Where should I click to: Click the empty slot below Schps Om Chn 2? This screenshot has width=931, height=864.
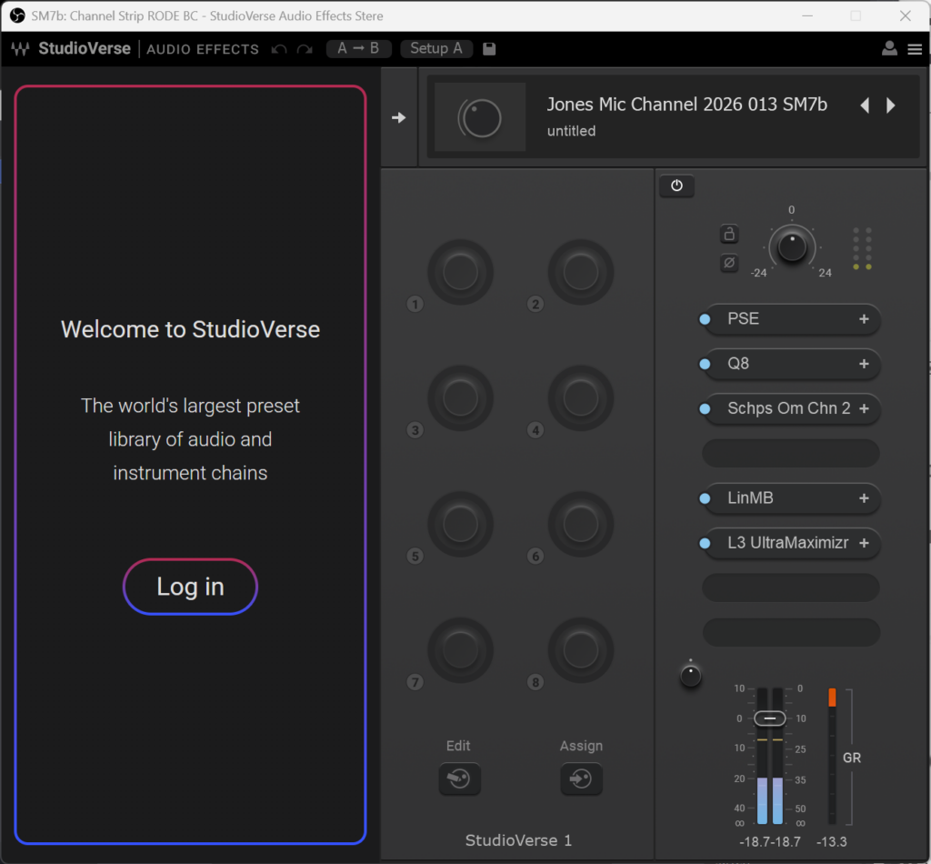790,453
